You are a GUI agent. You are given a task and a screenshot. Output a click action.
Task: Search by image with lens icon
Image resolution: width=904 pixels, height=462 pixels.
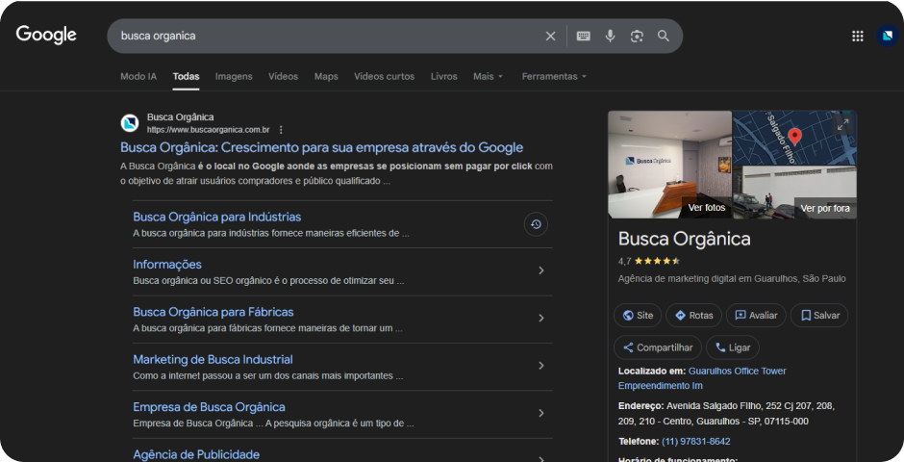637,36
